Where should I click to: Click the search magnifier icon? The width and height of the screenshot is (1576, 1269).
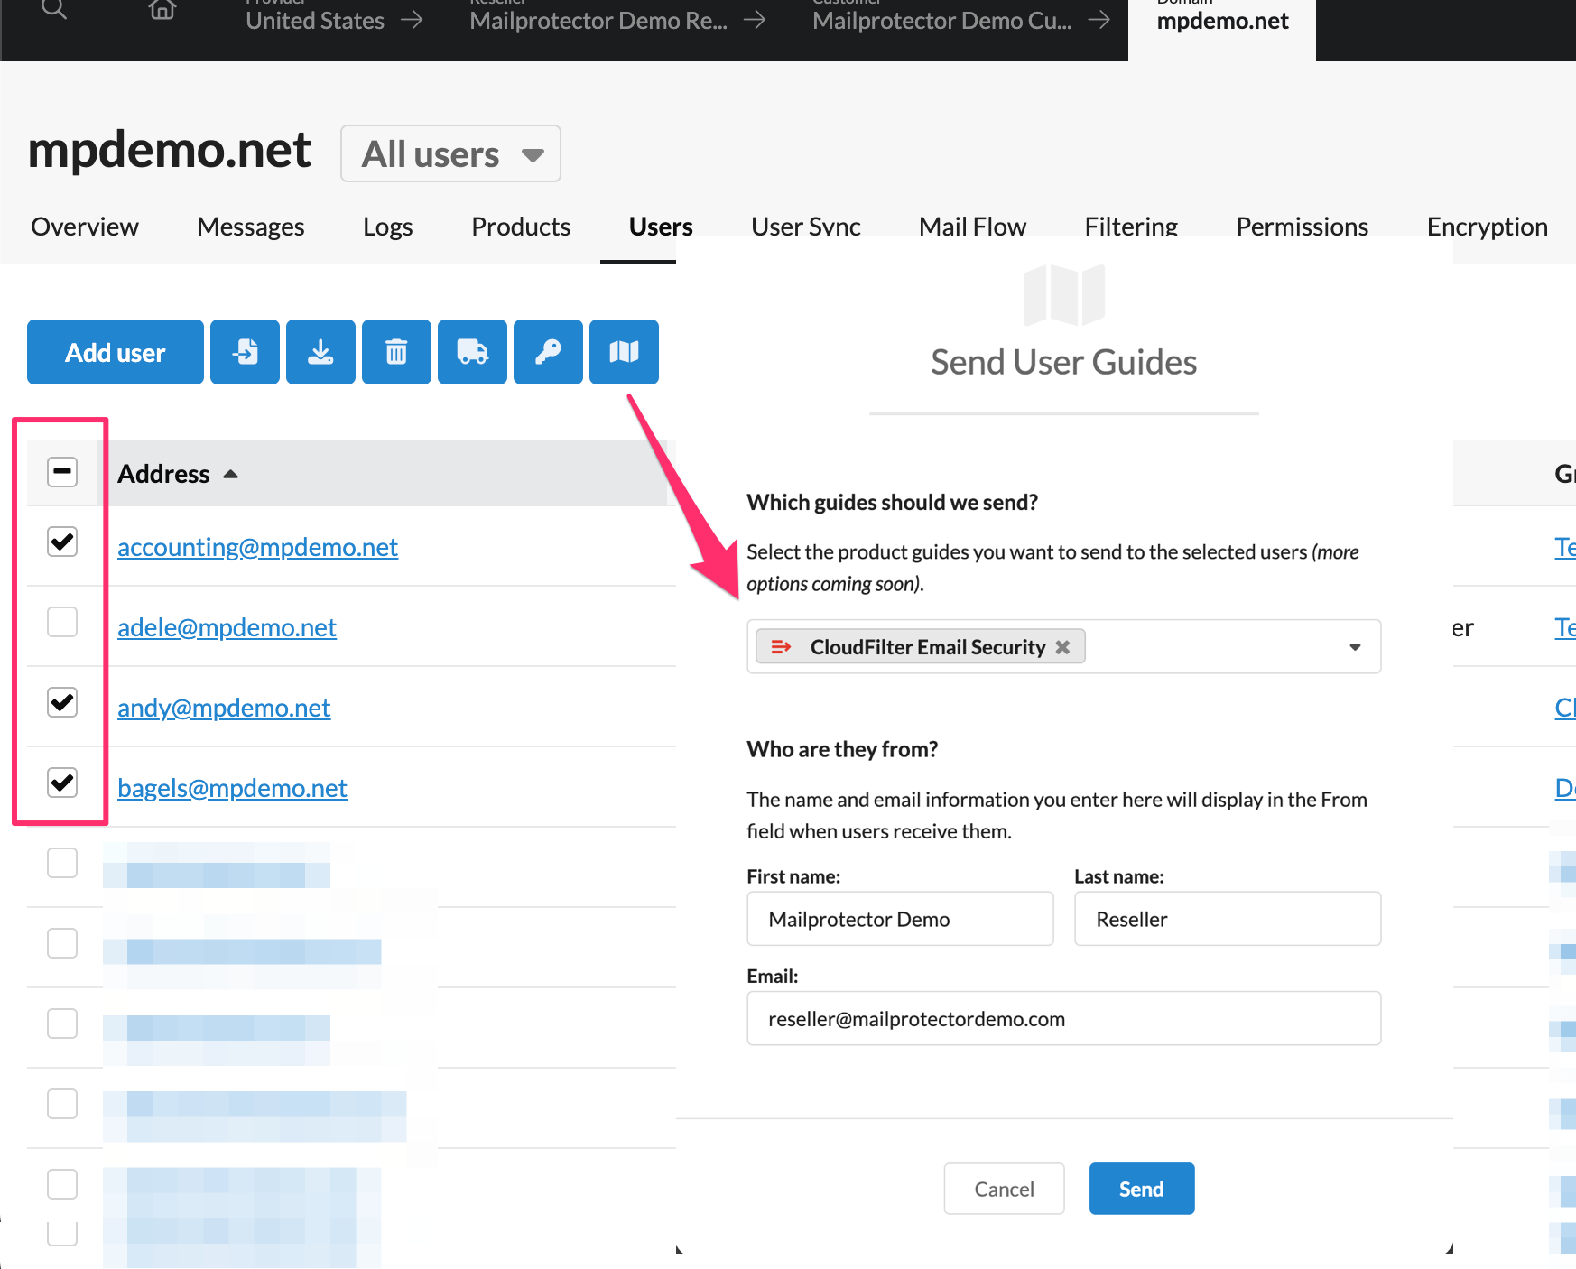(54, 9)
